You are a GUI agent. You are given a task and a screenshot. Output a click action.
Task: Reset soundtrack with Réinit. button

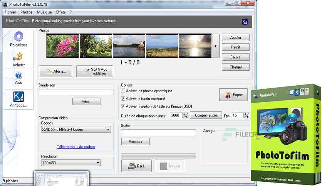tap(86, 101)
